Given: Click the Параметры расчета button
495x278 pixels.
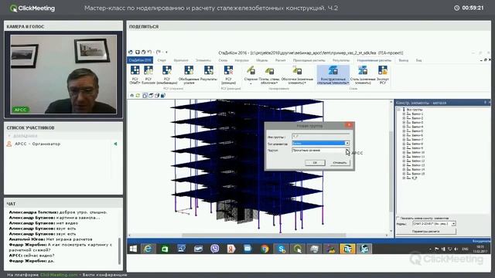Looking at the screenshot, I should click(x=426, y=232).
